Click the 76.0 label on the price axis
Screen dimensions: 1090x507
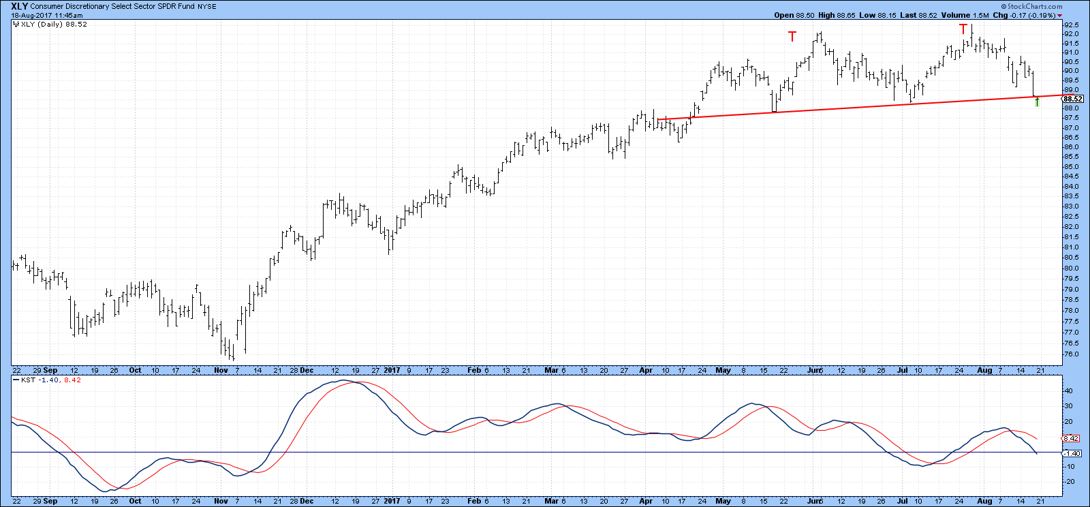[1072, 354]
